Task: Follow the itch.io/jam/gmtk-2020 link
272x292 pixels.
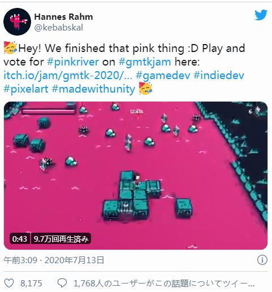Action: pyautogui.click(x=68, y=75)
